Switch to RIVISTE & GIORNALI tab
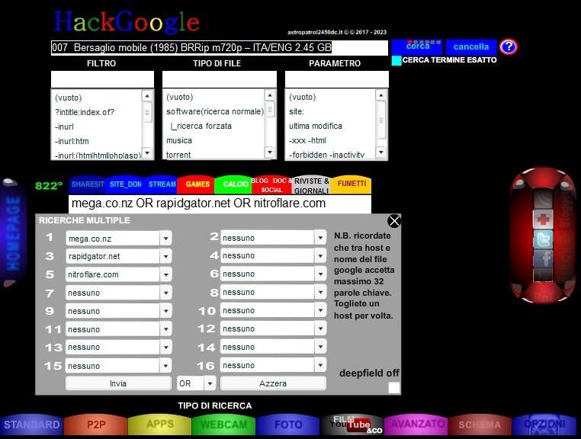 coord(311,185)
